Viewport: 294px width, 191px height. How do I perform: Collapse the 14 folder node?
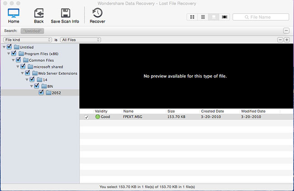click(x=27, y=79)
